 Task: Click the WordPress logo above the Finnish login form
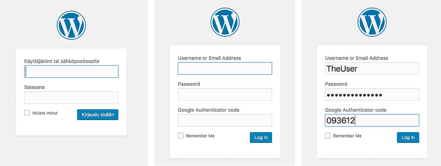tap(71, 25)
